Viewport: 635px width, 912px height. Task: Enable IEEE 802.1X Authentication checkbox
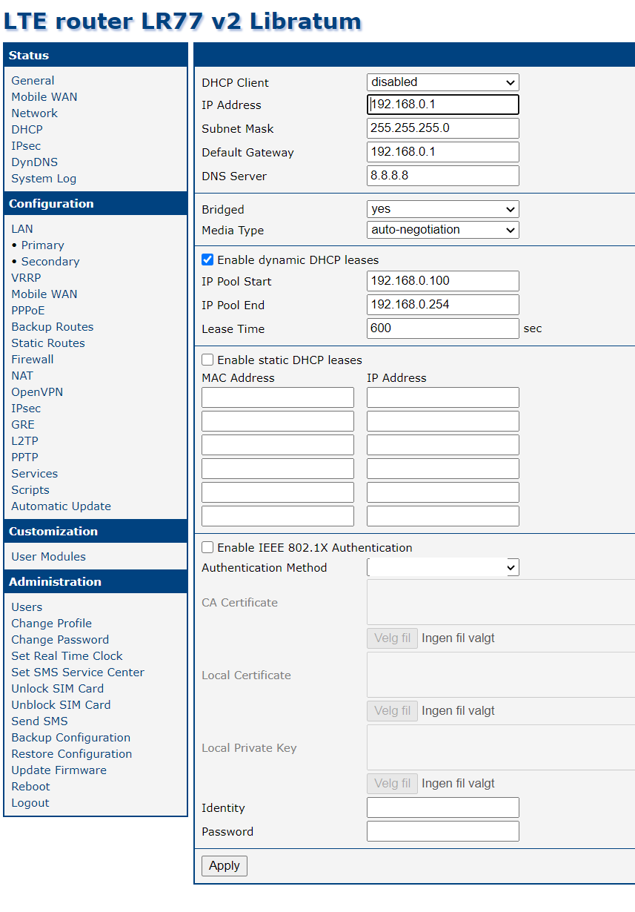pyautogui.click(x=207, y=548)
